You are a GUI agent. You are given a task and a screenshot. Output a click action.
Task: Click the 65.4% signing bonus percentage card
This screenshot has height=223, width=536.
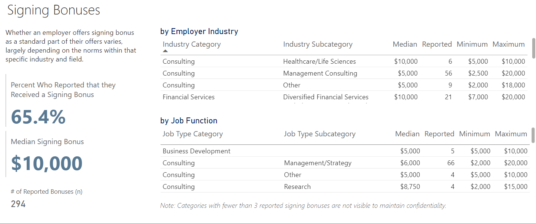pos(38,117)
